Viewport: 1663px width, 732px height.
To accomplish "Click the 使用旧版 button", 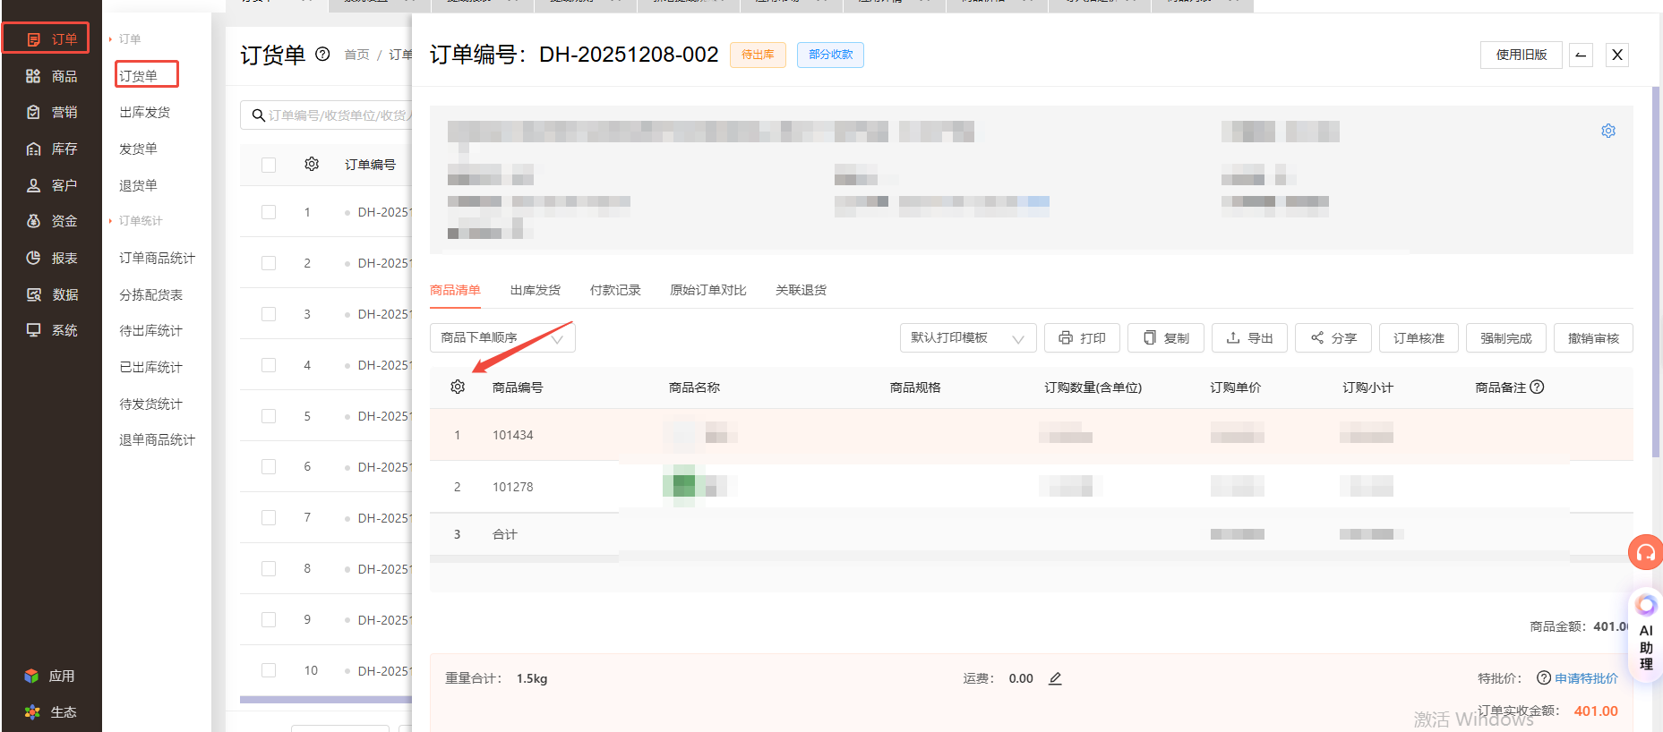I will click(x=1521, y=55).
